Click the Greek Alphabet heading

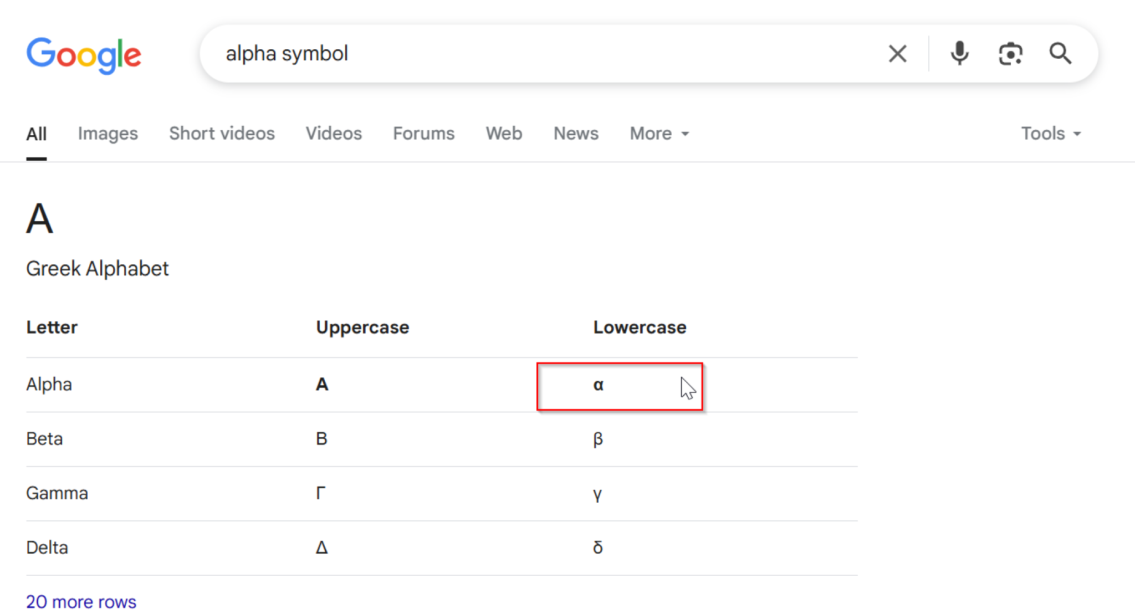[x=98, y=268]
